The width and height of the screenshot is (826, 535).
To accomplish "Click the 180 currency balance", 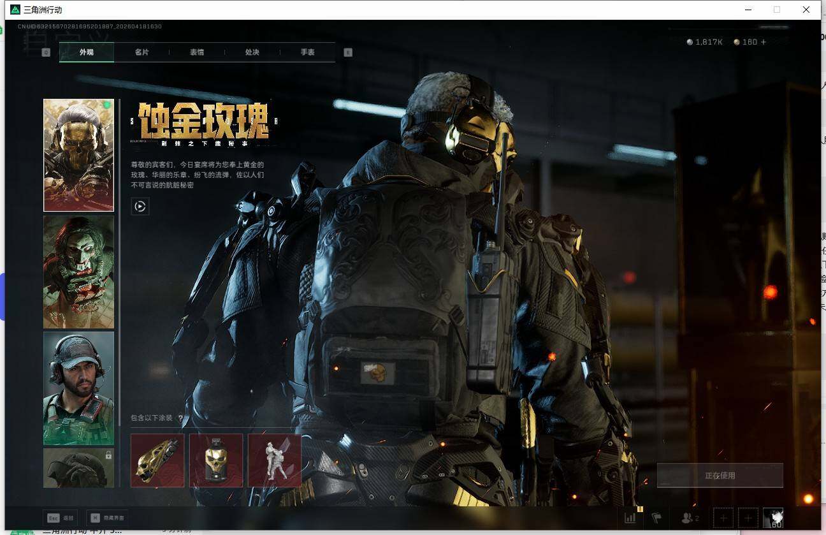I will pyautogui.click(x=746, y=42).
